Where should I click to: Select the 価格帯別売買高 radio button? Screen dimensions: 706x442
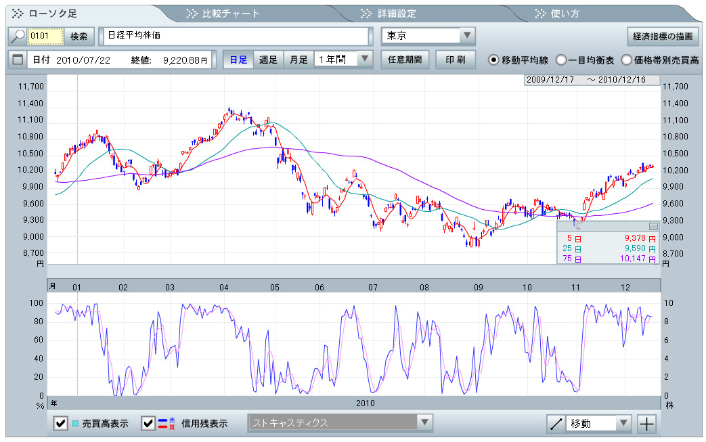tap(626, 60)
